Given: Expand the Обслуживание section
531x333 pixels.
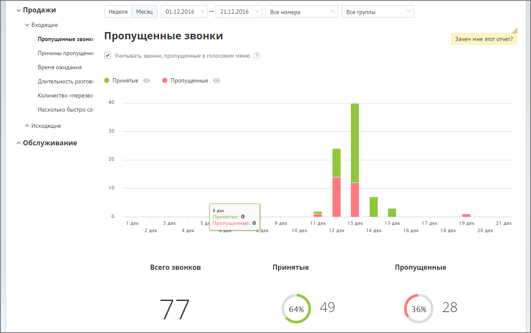Looking at the screenshot, I should coord(47,143).
